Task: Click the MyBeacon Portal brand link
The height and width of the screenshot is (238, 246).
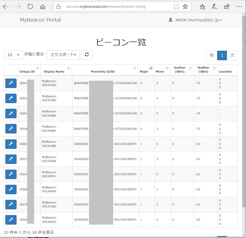Action: (x=40, y=20)
